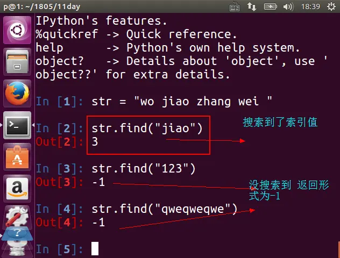
Task: Open the battery indicator menu
Action: coord(270,6)
